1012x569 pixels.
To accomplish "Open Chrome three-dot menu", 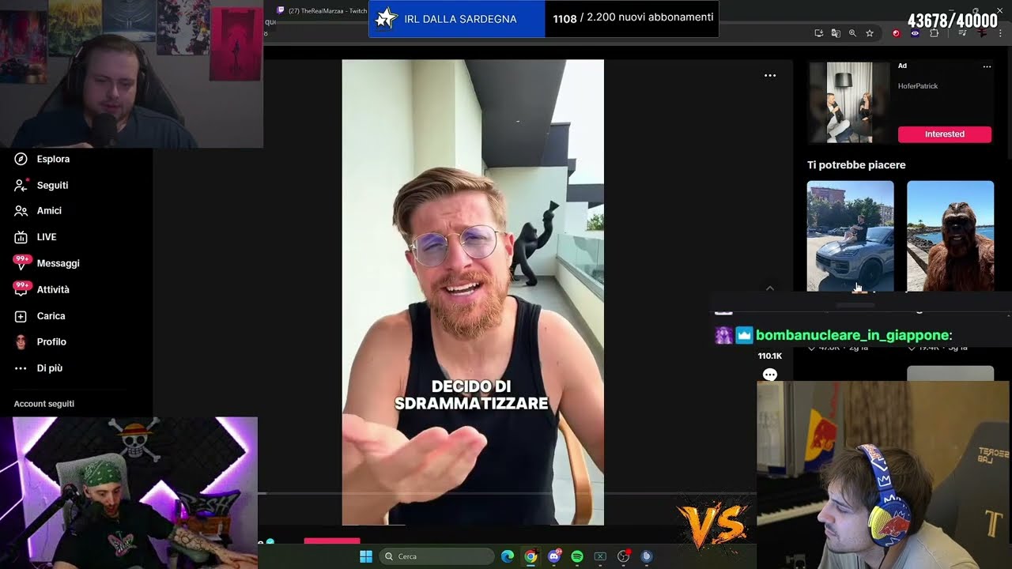I will [x=1001, y=33].
